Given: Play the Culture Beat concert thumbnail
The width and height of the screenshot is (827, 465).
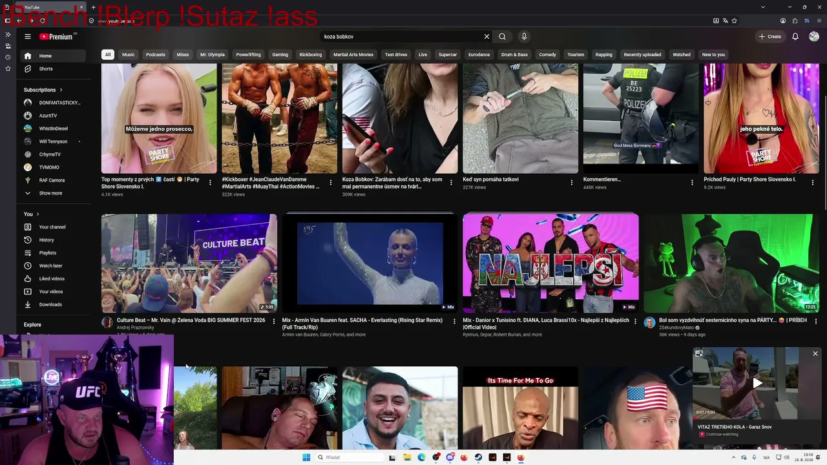Looking at the screenshot, I should tap(189, 263).
